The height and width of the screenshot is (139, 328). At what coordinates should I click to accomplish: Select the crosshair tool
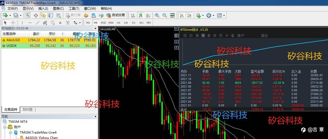coord(13,23)
